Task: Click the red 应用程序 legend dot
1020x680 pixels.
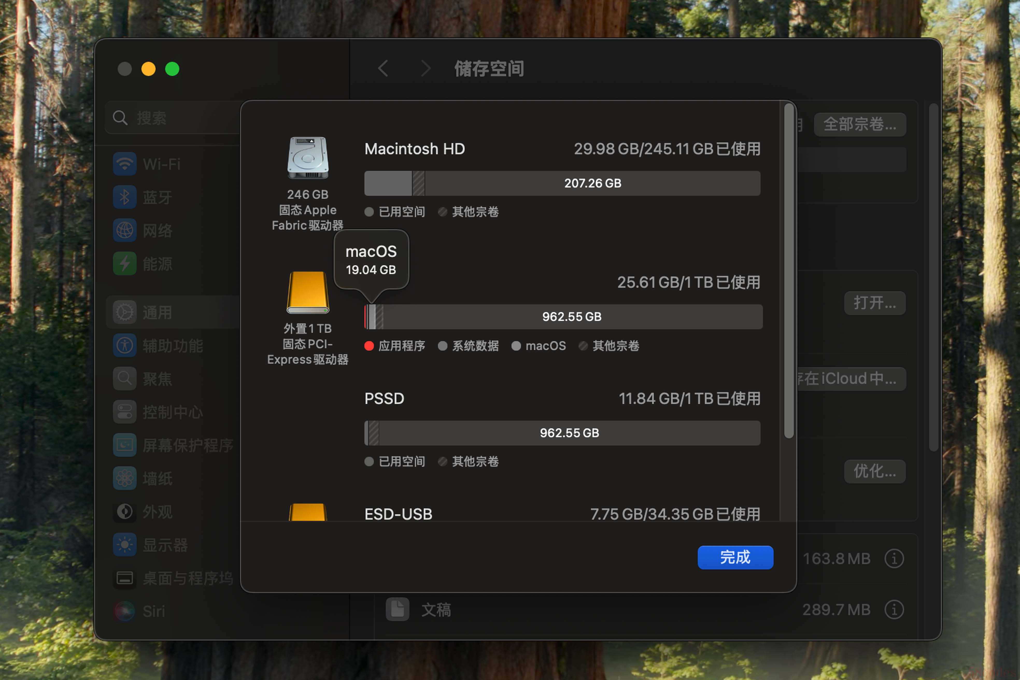Action: (x=369, y=346)
